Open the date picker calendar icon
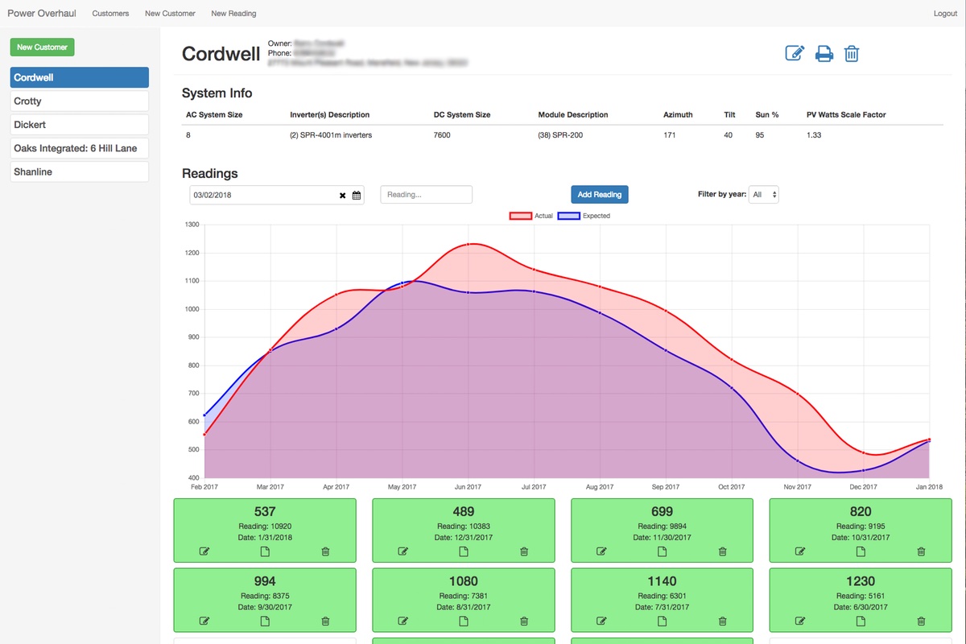This screenshot has height=644, width=966. tap(357, 195)
